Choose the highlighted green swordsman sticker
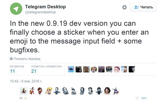This screenshot has height=101, width=166. click(24, 91)
